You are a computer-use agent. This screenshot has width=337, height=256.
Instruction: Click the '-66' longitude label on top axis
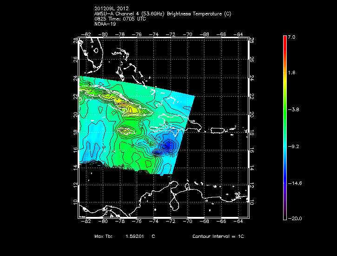221,34
